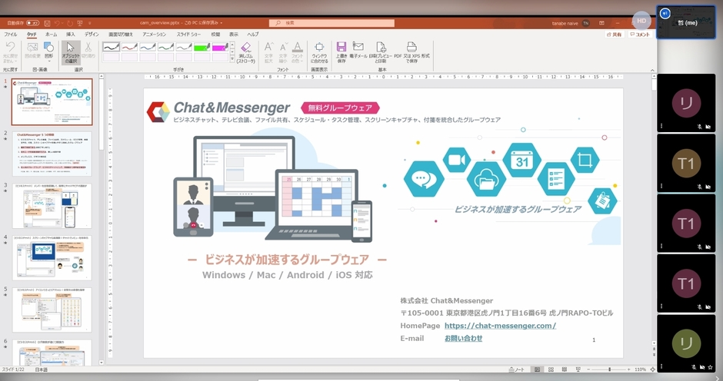Switch to the ホーム tab
The image size is (723, 381).
click(52, 34)
